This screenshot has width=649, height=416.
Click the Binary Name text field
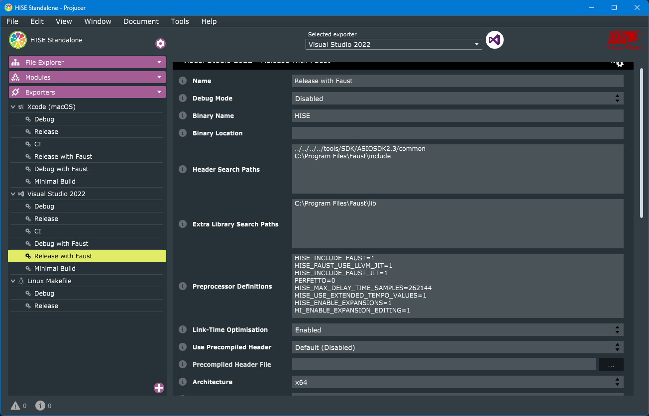click(x=457, y=116)
